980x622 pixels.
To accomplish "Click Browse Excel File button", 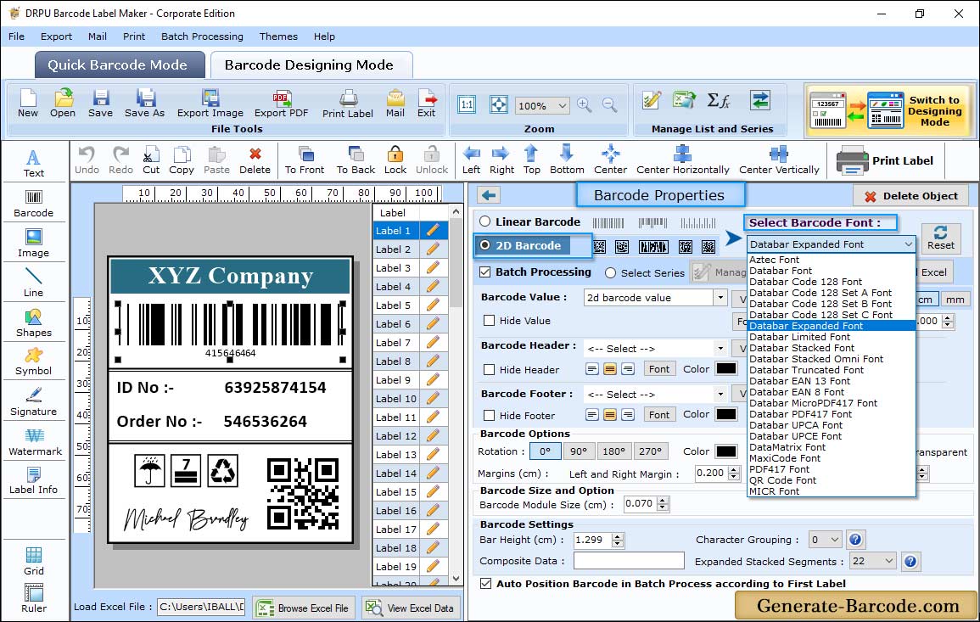I will [305, 608].
